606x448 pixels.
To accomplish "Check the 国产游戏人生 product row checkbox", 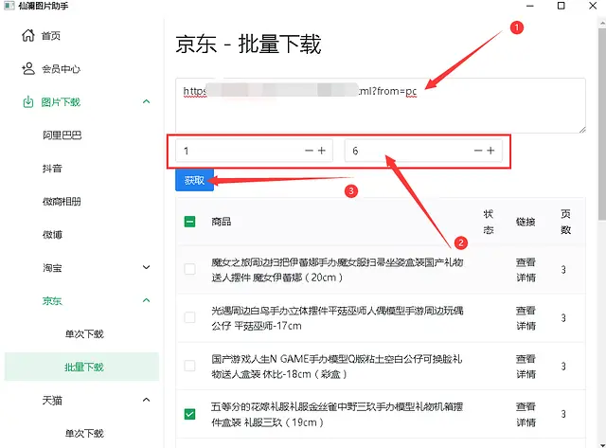I will coord(189,366).
